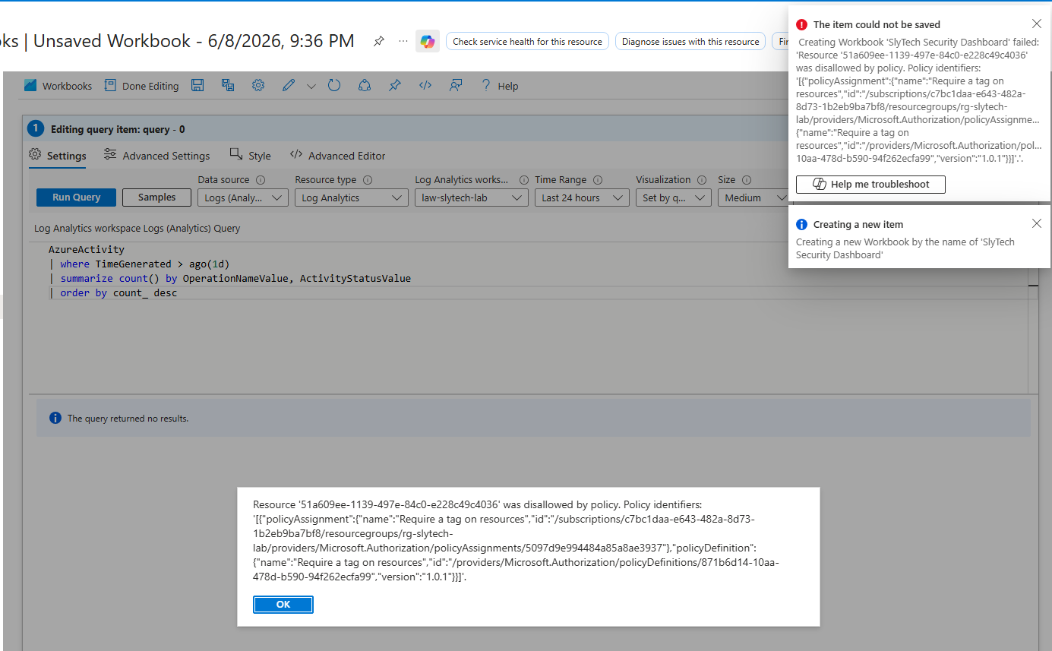Click the feedback person icon
The height and width of the screenshot is (651, 1052).
[456, 85]
